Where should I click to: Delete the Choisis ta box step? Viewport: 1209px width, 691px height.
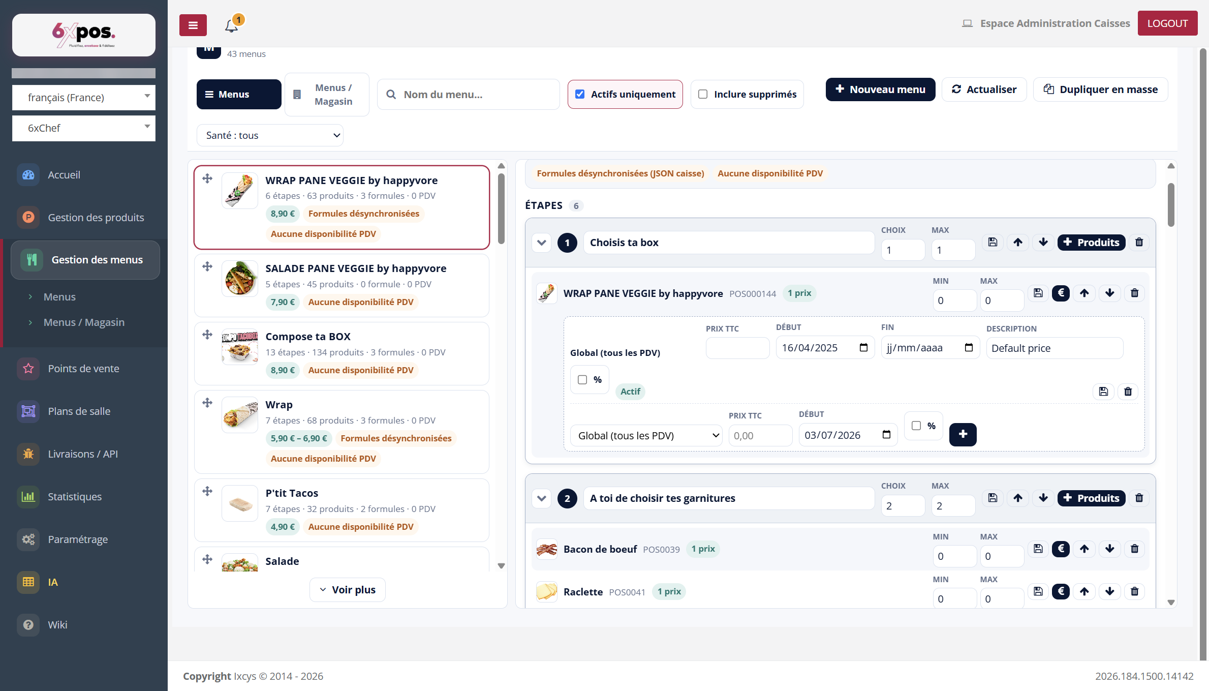1139,242
